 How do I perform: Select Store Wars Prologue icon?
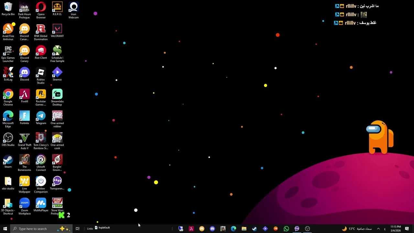(57, 206)
